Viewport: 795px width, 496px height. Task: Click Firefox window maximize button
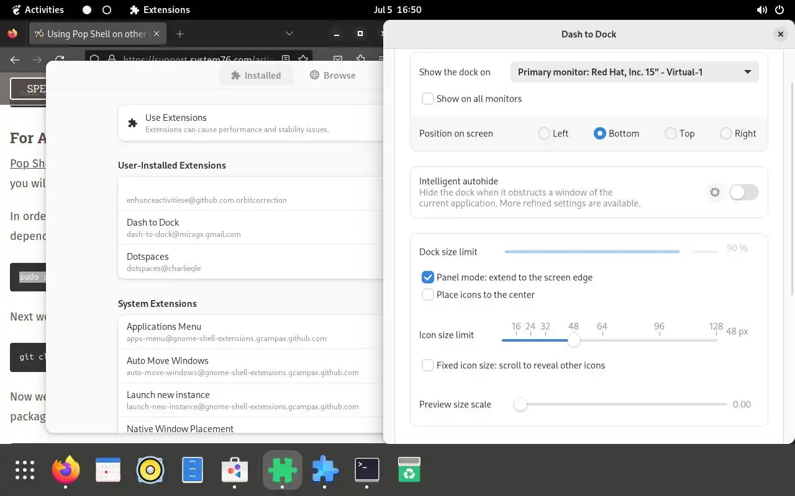click(360, 33)
